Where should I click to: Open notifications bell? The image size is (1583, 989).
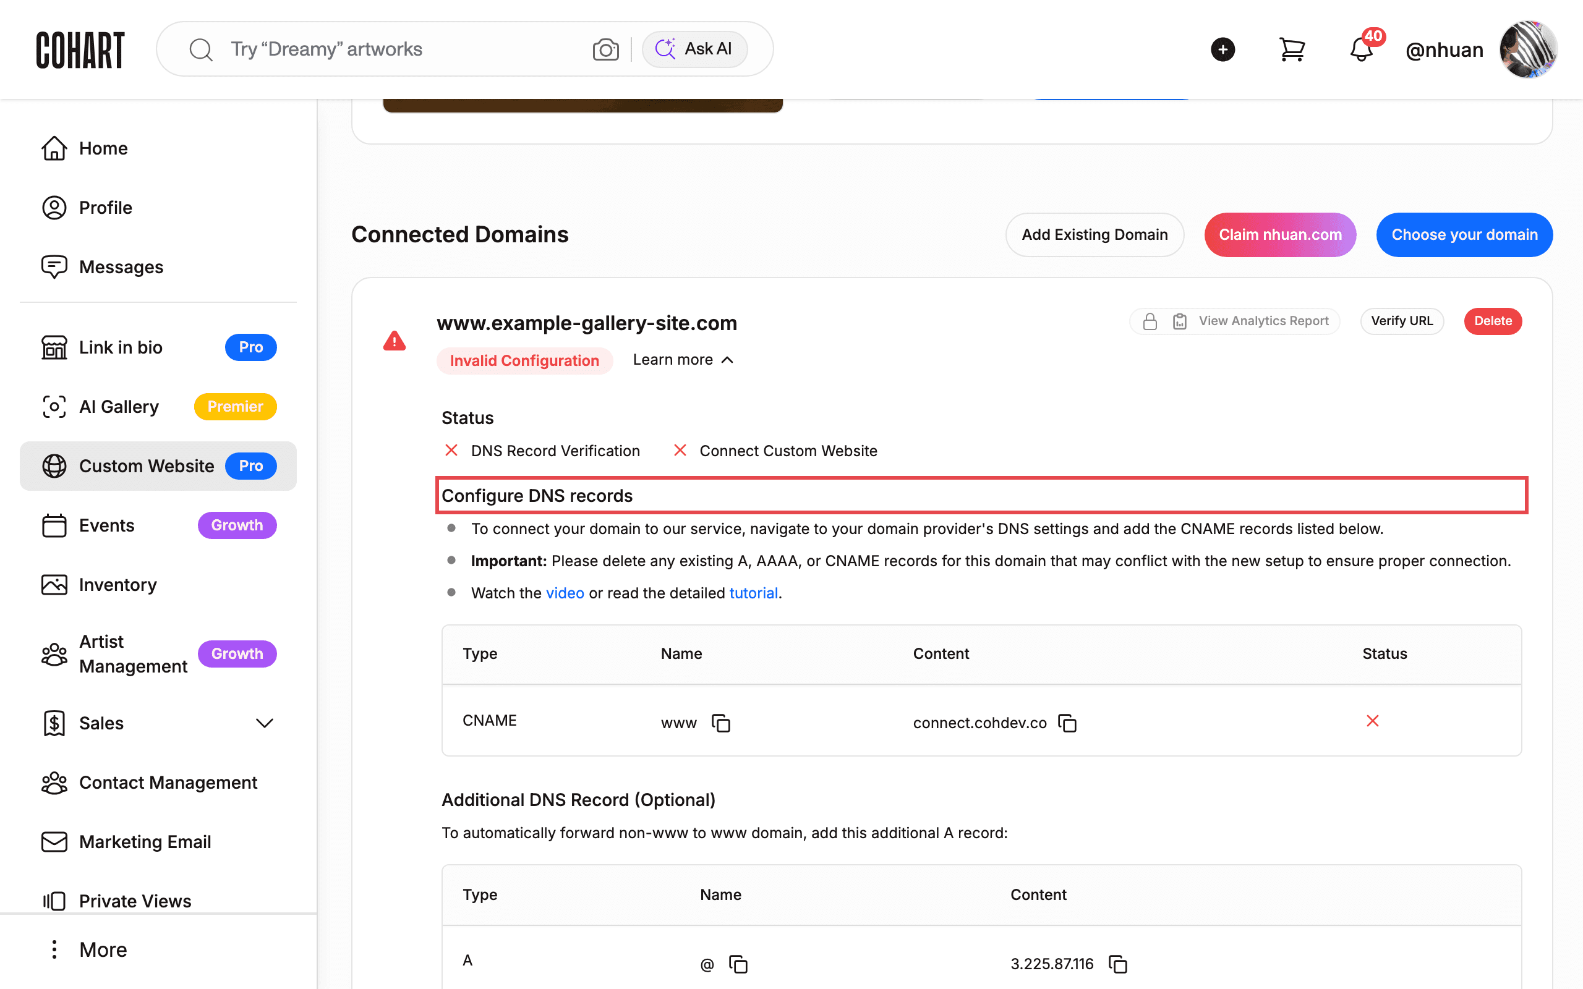pyautogui.click(x=1362, y=49)
